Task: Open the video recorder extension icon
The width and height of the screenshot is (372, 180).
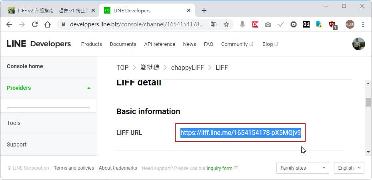Action: [294, 24]
